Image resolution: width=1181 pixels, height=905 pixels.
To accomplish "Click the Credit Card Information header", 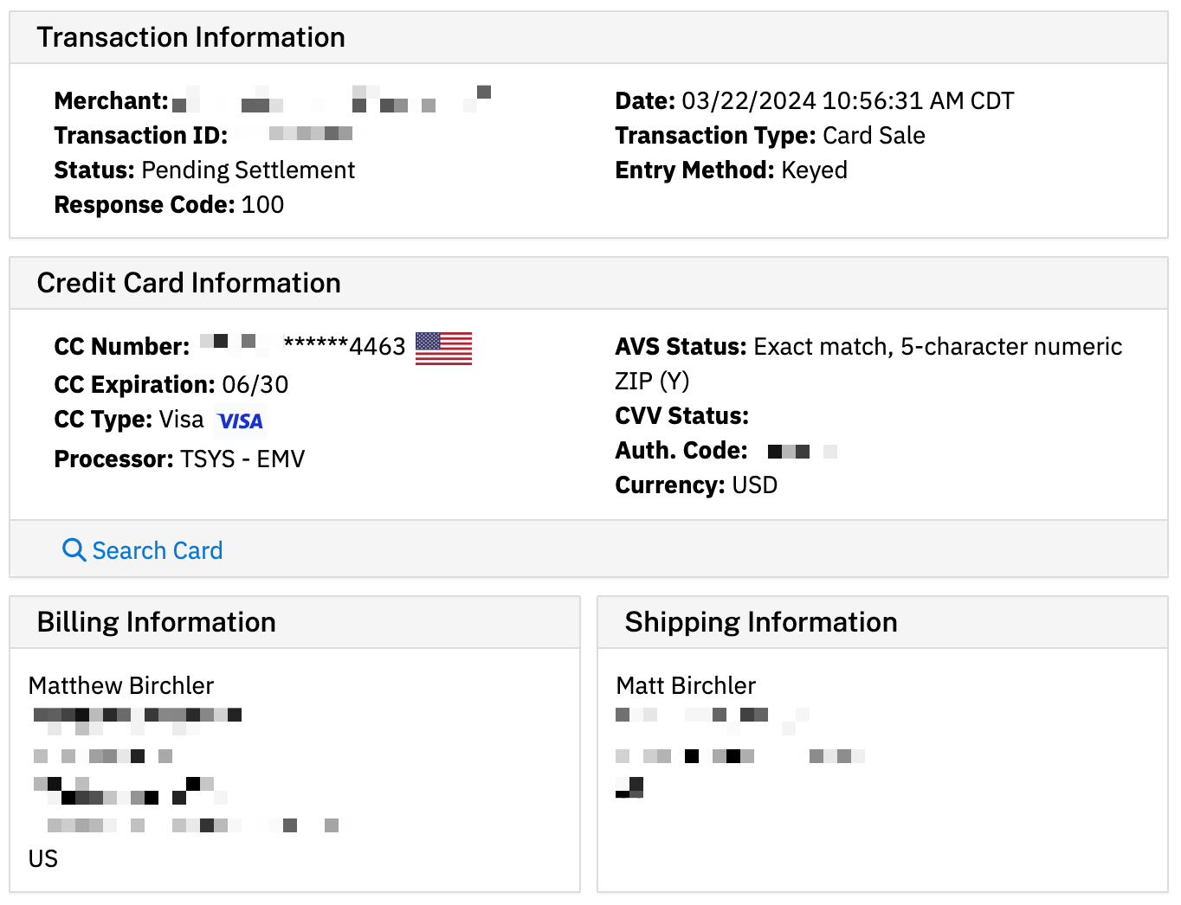I will [189, 283].
